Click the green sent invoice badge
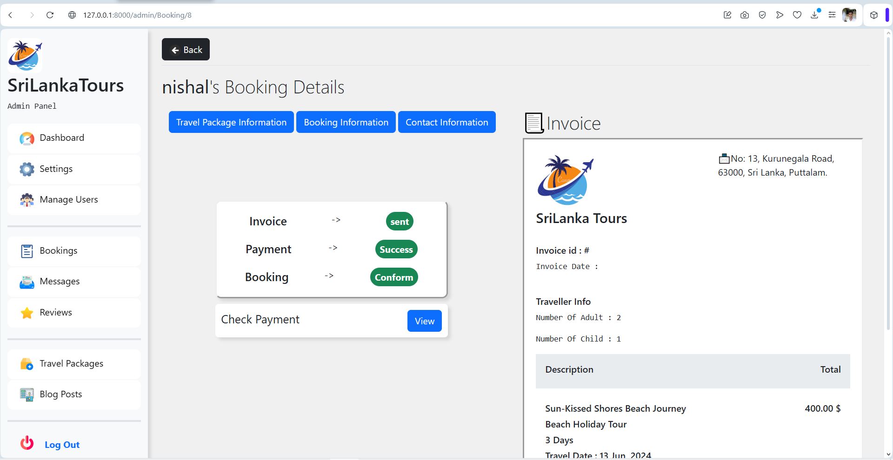 click(x=400, y=222)
